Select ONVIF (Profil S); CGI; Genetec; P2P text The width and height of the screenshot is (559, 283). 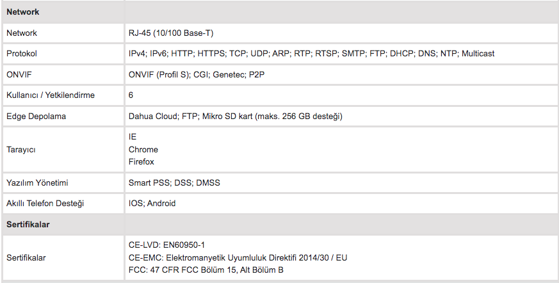click(x=197, y=75)
